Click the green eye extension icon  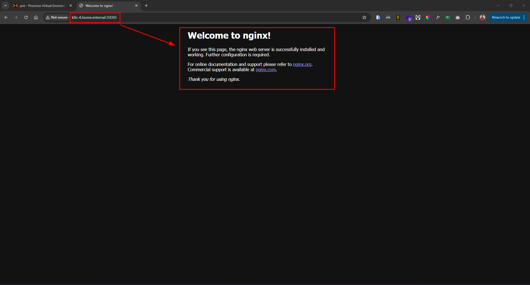pos(448,17)
